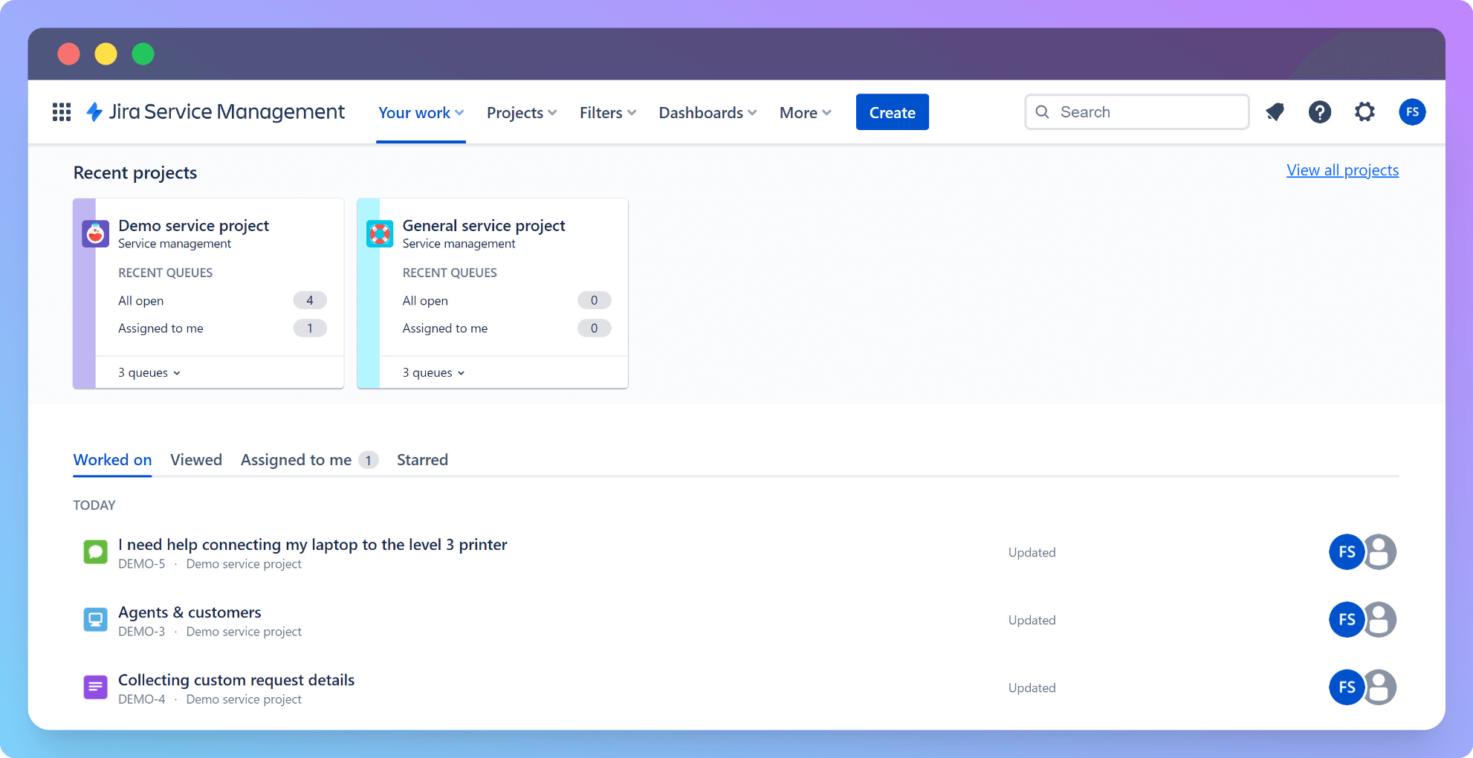Click inside the Search field
Viewport: 1473px width, 758px height.
[1136, 112]
